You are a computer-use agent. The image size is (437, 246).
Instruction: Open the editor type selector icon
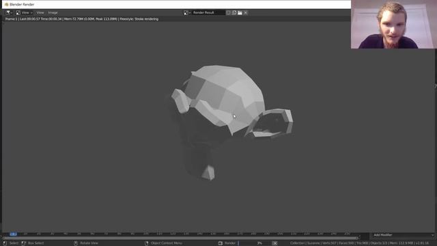[9, 12]
